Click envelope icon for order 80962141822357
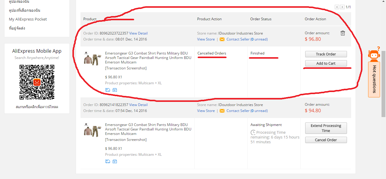Viewport: 386px width, 179px height. [x=222, y=111]
